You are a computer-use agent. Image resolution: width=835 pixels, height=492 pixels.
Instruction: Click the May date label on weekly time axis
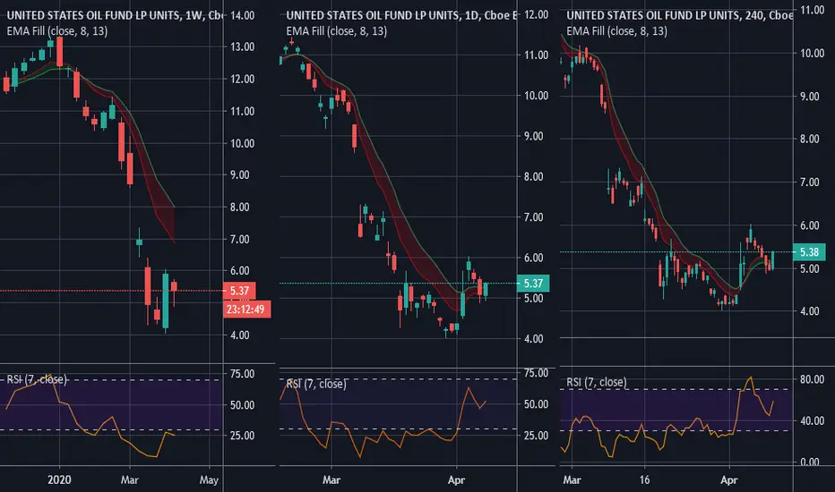coord(210,479)
